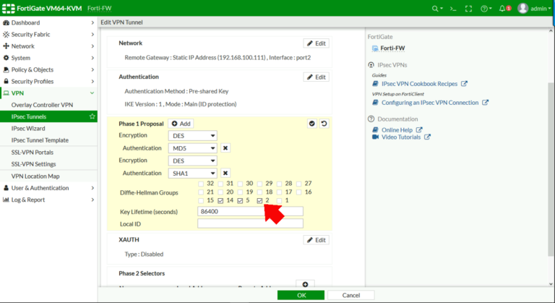Check Diffie-Hellman group 32
The height and width of the screenshot is (303, 555).
201,184
